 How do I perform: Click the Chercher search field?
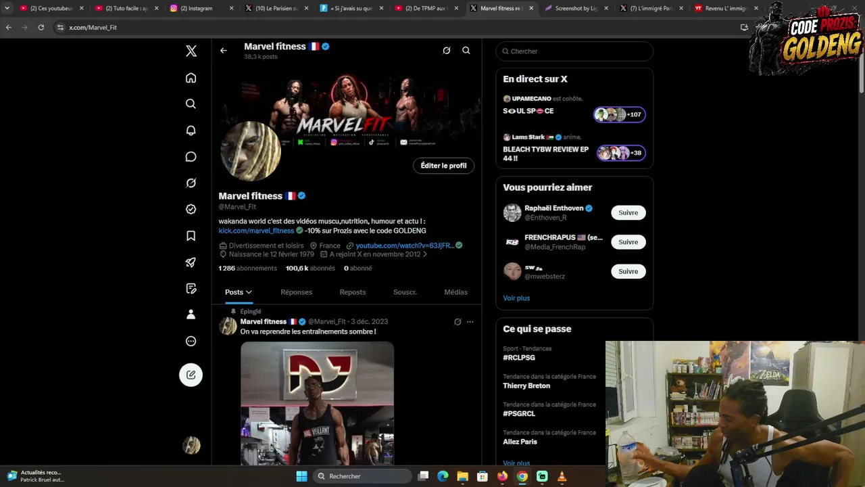click(x=574, y=51)
